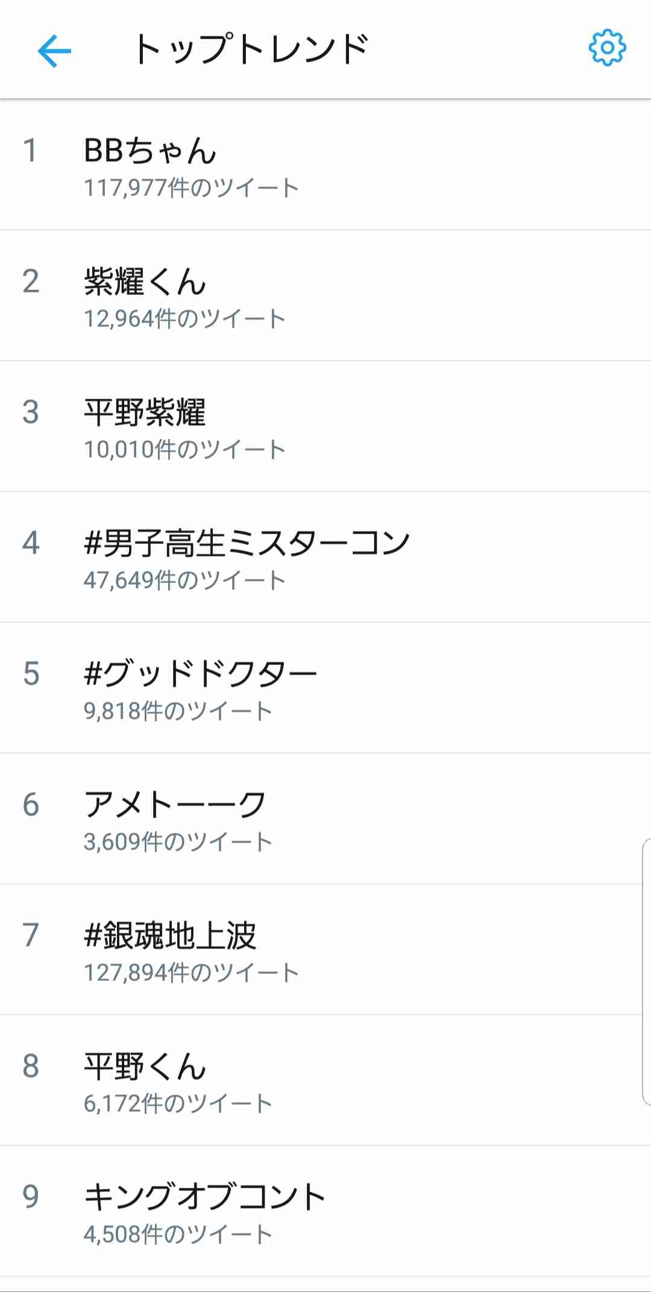Tap the back arrow icon
651x1292 pixels.
pyautogui.click(x=54, y=51)
